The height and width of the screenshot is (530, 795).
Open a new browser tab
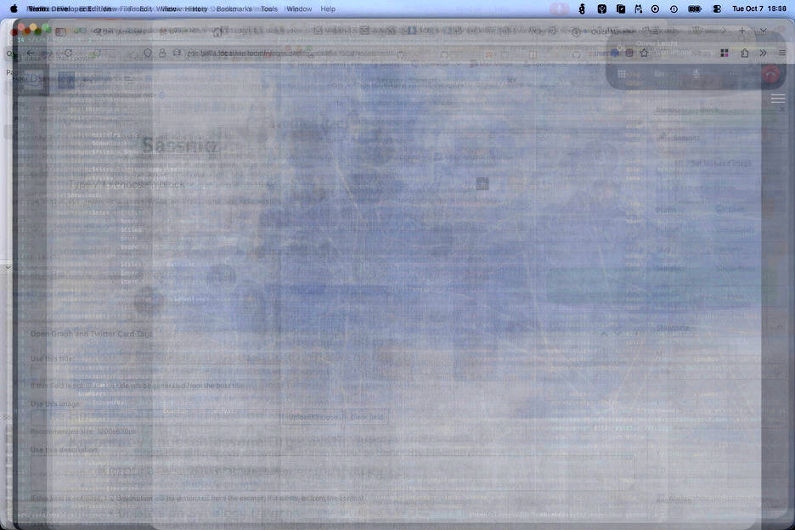(741, 31)
